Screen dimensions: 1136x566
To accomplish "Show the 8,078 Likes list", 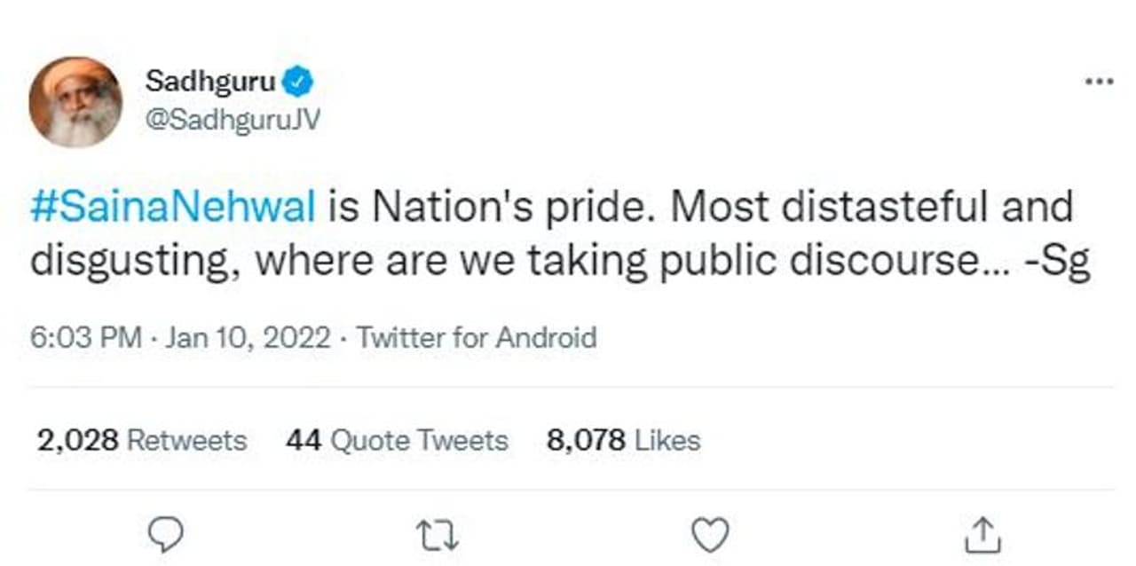I will 623,440.
